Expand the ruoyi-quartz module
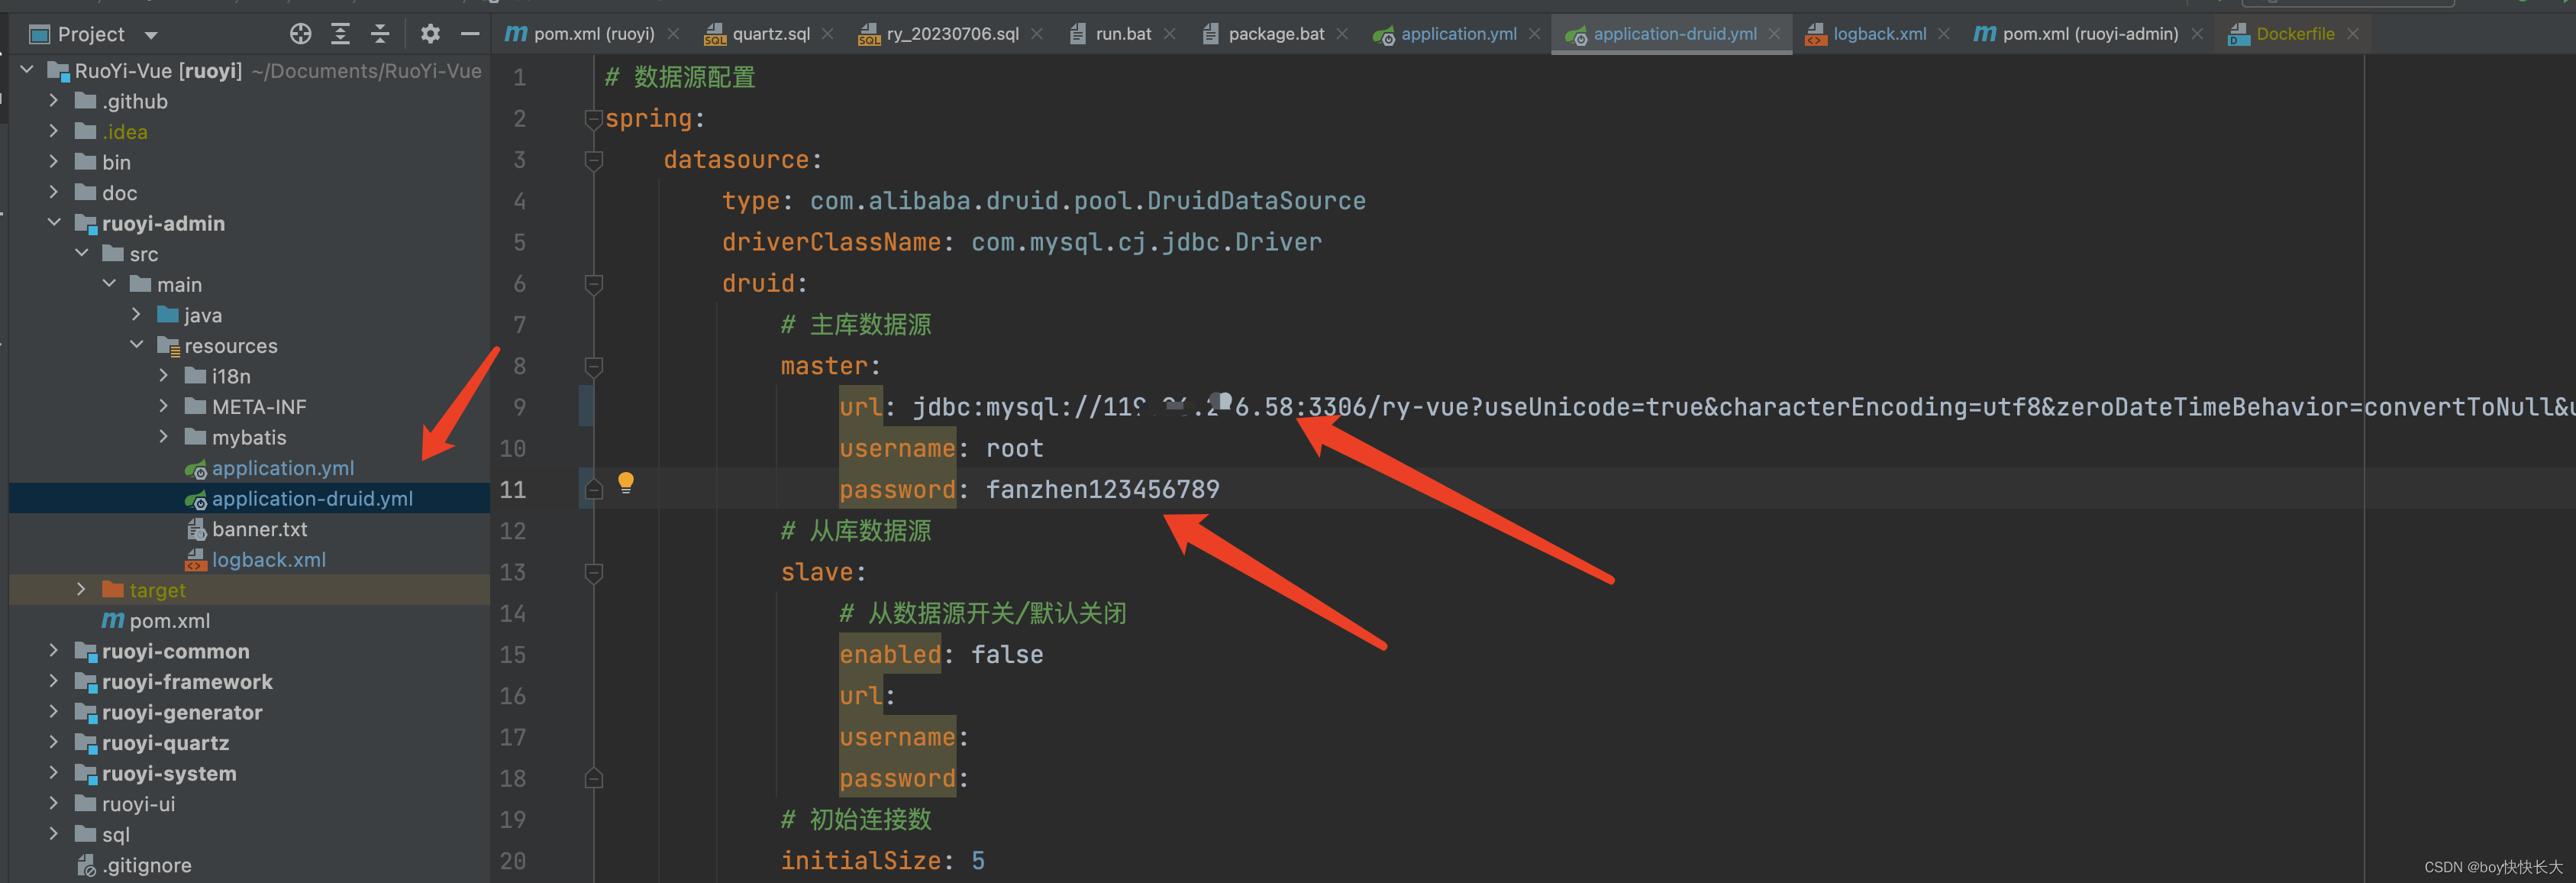 pyautogui.click(x=54, y=742)
